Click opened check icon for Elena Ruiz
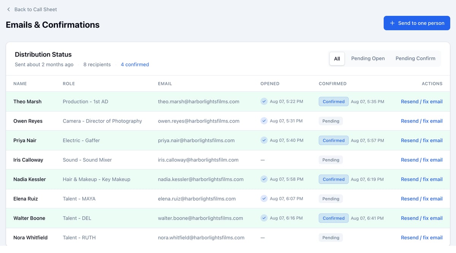 point(264,198)
